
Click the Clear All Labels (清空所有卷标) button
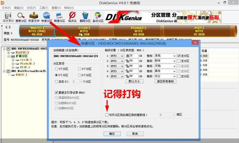point(166,82)
